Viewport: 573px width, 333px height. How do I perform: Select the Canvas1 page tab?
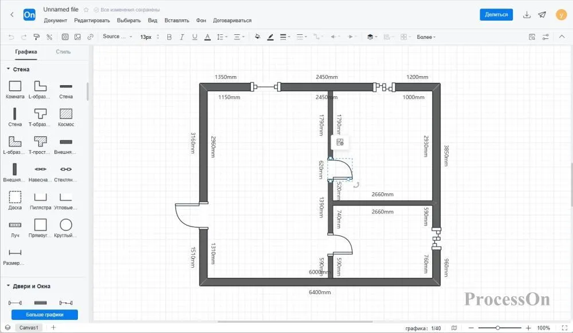(29, 327)
